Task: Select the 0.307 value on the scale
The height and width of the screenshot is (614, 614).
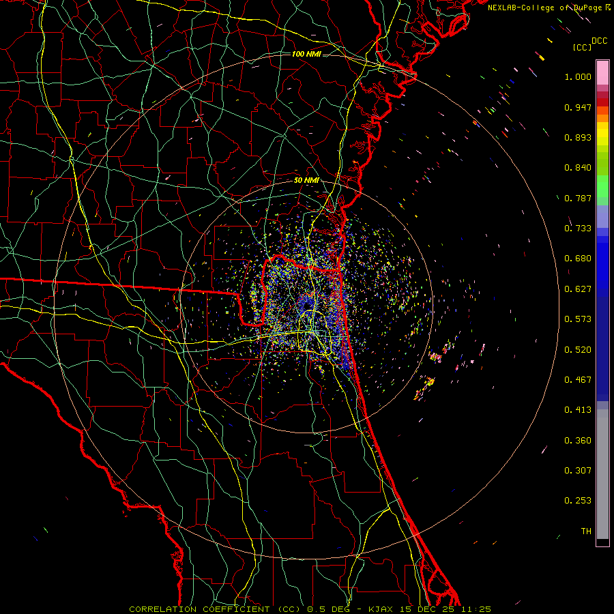Action: tap(578, 471)
